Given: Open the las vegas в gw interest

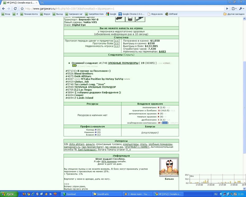Looking at the screenshot, I should tap(114, 147).
